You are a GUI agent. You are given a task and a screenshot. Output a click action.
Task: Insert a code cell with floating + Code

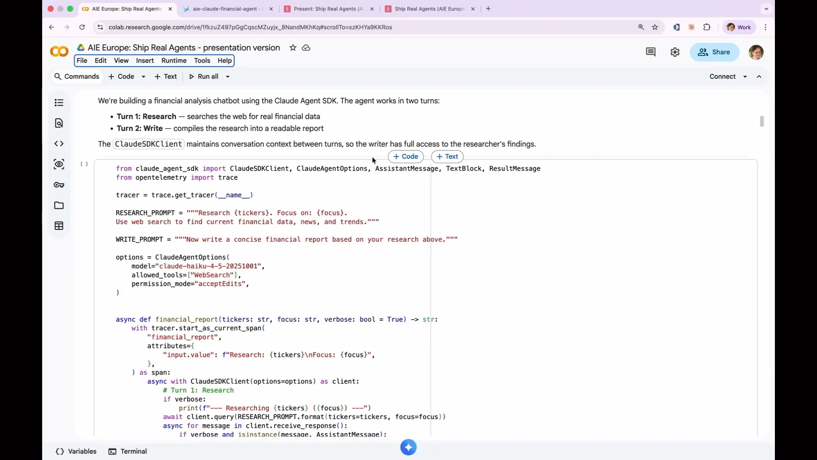pos(406,157)
